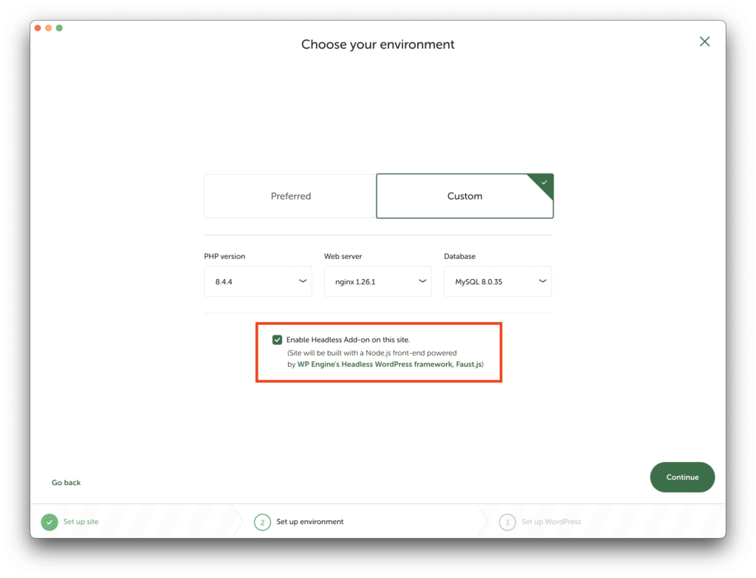Click the Go back link
Image resolution: width=756 pixels, height=578 pixels.
pos(66,483)
